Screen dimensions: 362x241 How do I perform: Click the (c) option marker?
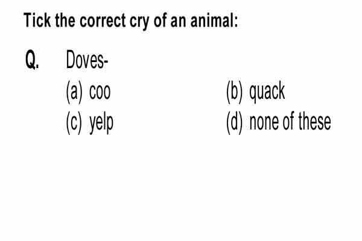[74, 123]
